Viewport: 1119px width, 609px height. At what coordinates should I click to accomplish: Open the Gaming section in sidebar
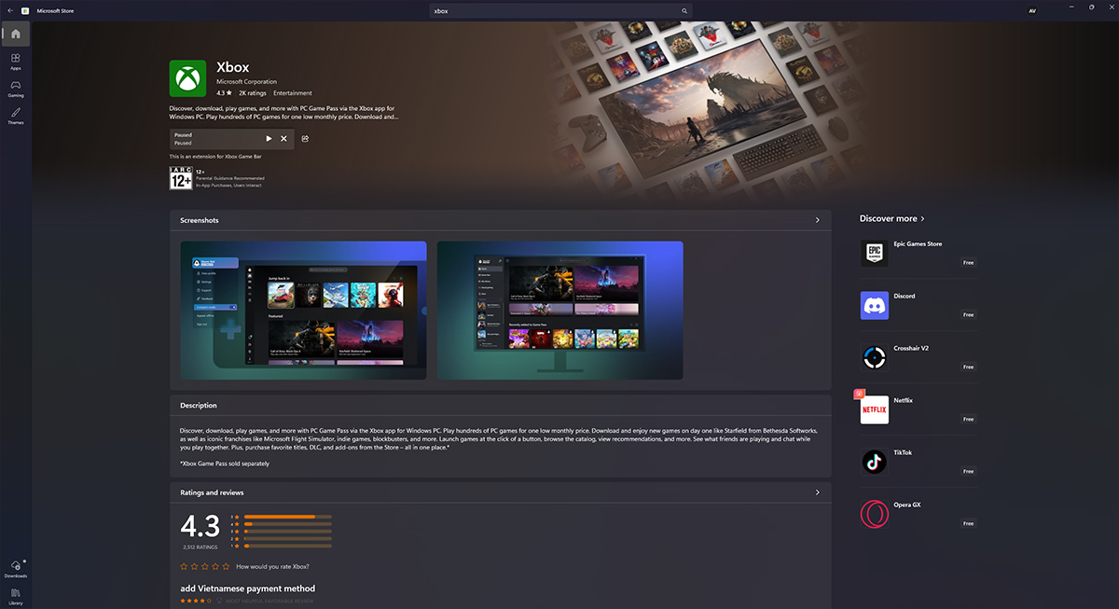[x=16, y=89]
